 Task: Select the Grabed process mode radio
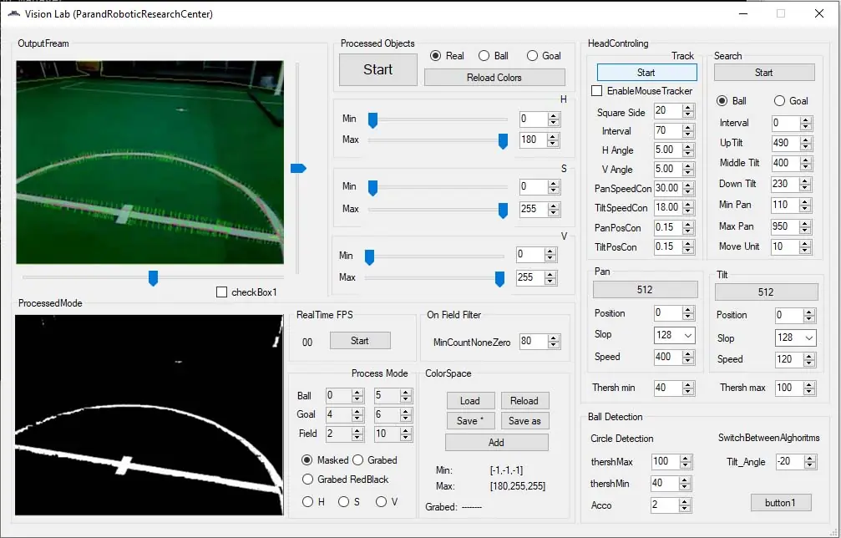pyautogui.click(x=357, y=459)
